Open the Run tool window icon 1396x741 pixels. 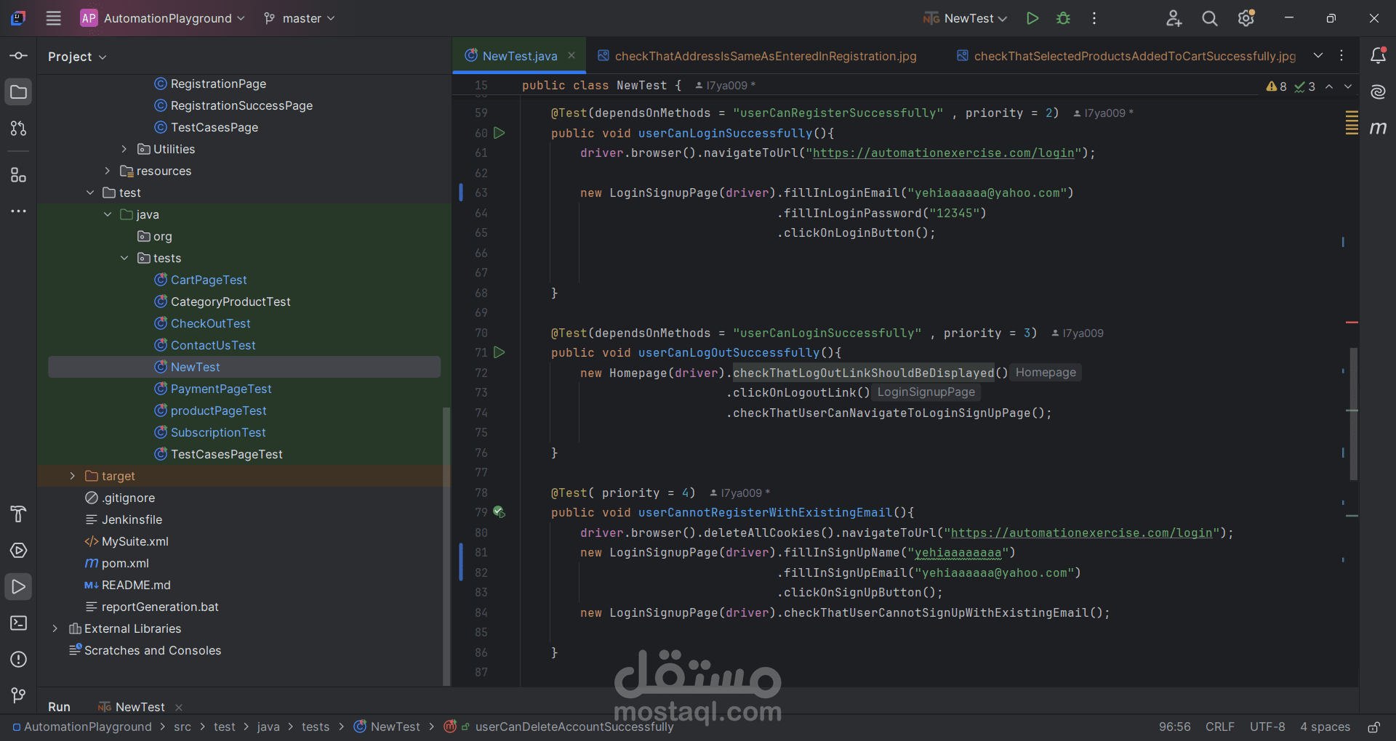point(19,587)
